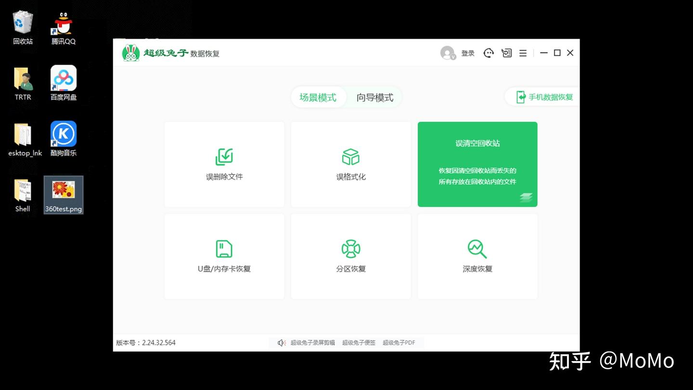693x390 pixels.
Task: Open the customer service headset icon
Action: 488,53
